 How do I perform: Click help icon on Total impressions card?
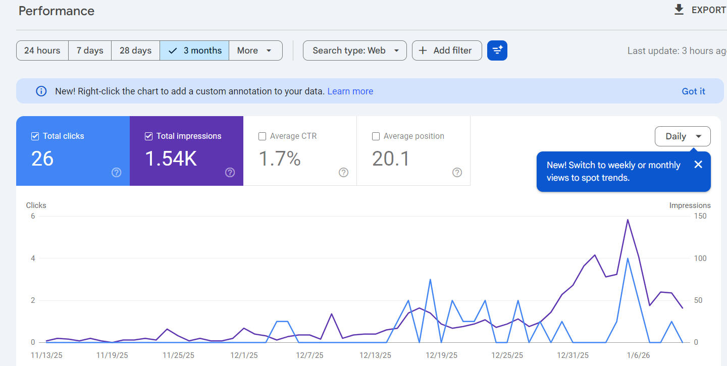pyautogui.click(x=230, y=173)
